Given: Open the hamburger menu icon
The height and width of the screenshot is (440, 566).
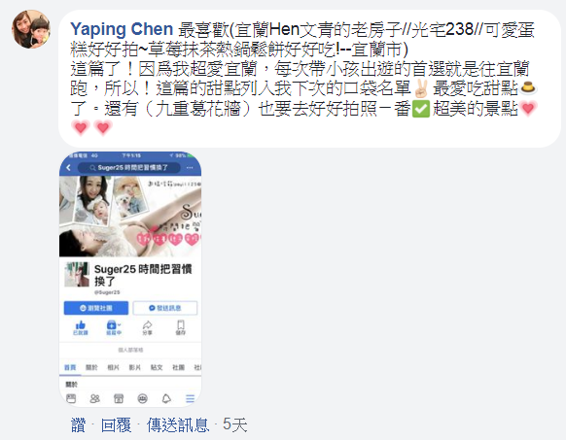Looking at the screenshot, I should [191, 398].
